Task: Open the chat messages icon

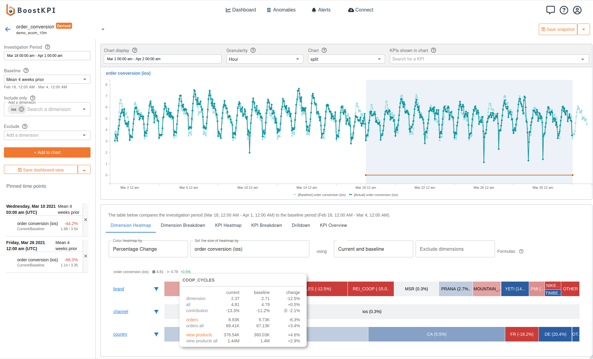Action: click(550, 10)
